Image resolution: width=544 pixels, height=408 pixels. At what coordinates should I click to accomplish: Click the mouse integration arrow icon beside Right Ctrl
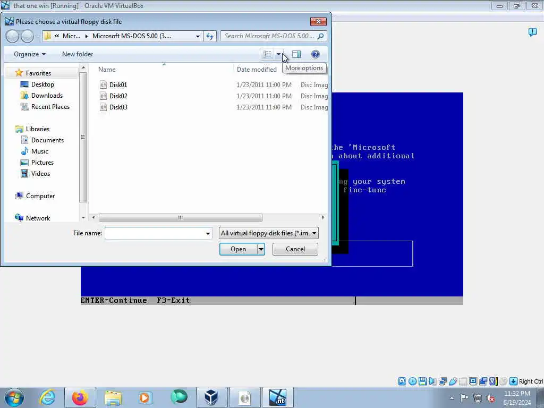tap(514, 381)
